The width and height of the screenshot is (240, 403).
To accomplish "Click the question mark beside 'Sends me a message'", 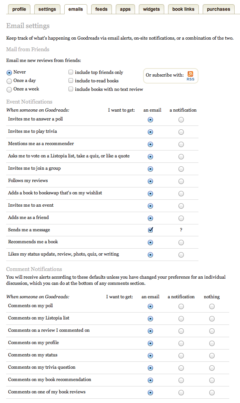I will coord(181,230).
